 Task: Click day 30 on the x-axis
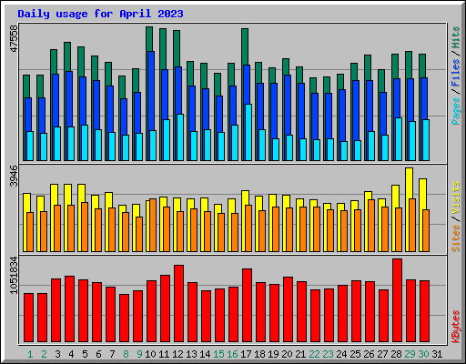click(423, 354)
